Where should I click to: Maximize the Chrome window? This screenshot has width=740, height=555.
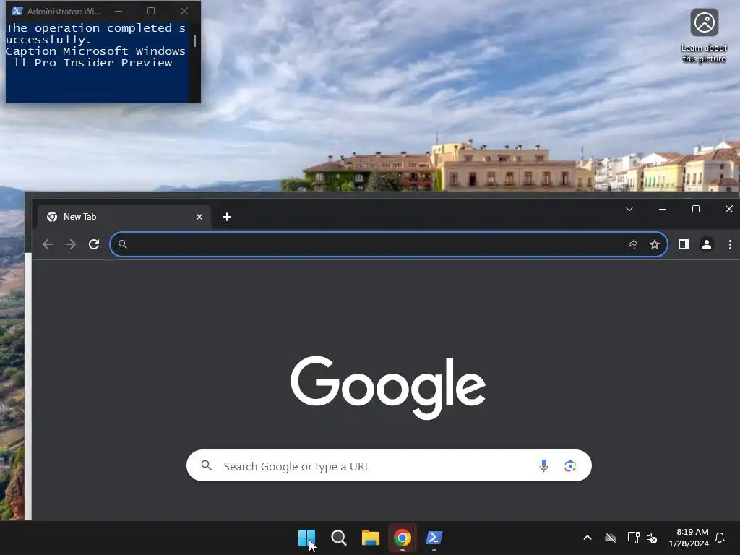696,209
